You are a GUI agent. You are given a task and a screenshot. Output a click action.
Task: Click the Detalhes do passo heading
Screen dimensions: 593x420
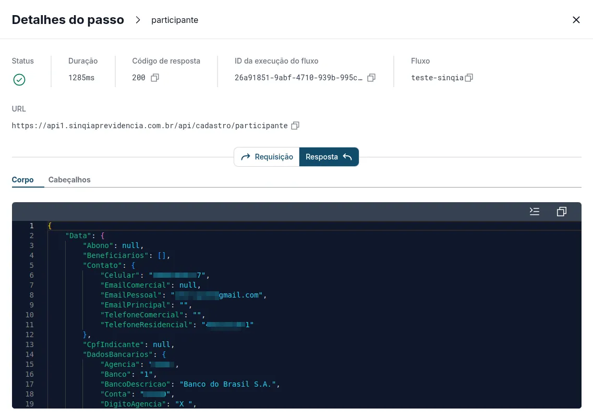pyautogui.click(x=68, y=20)
